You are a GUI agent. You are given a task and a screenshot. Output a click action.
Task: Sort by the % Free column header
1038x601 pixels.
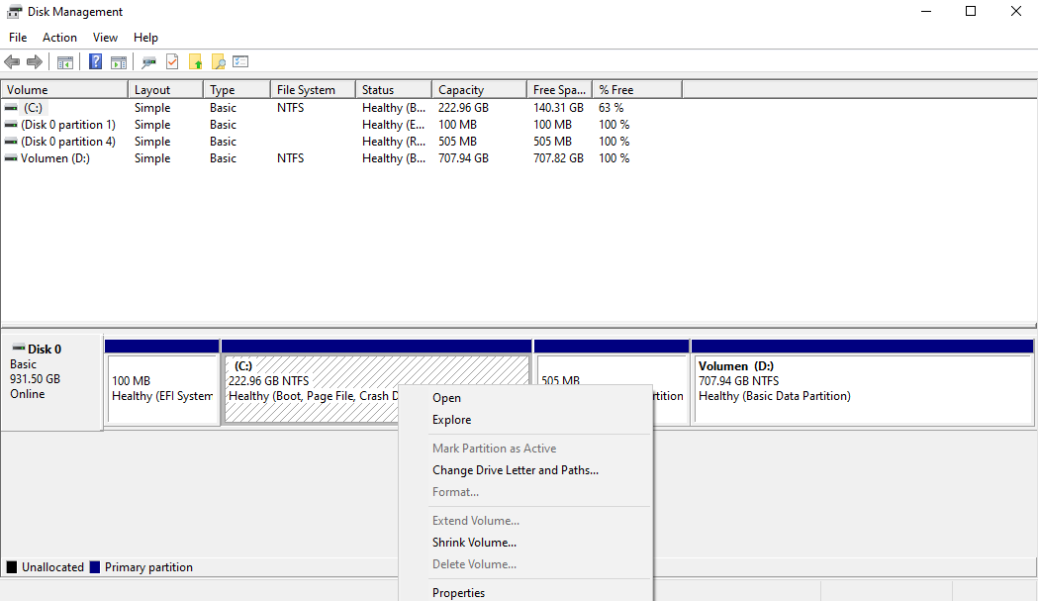[x=637, y=89]
